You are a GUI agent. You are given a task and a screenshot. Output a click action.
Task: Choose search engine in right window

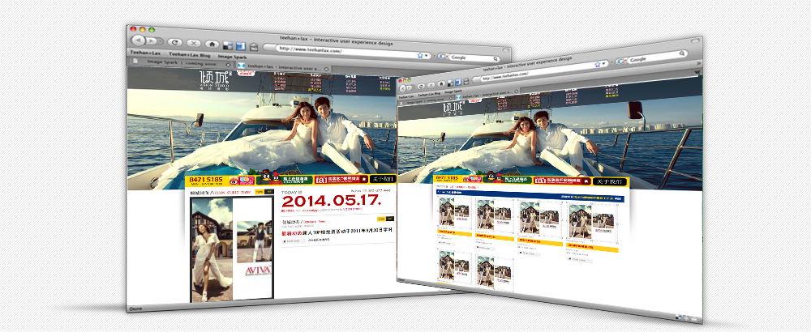click(622, 61)
